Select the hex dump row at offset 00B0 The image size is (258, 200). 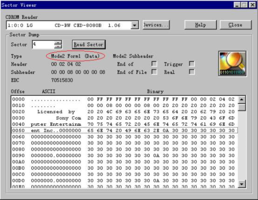(124, 168)
